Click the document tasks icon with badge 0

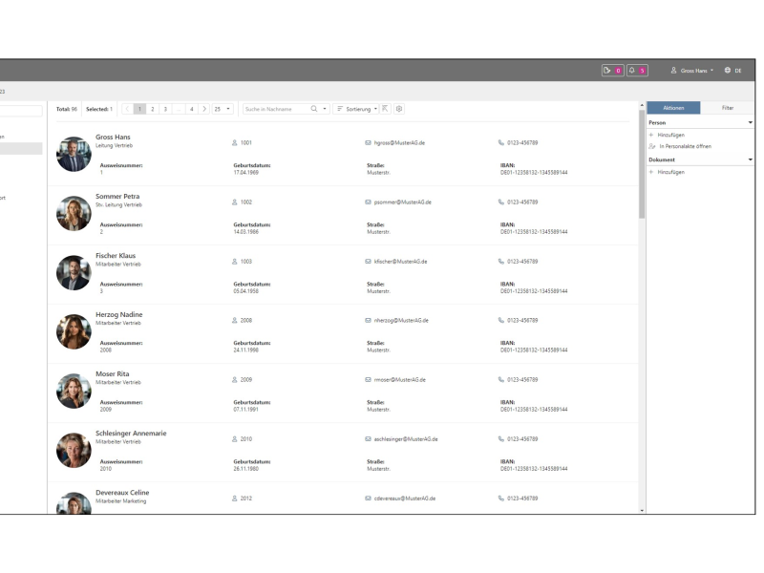pos(607,71)
